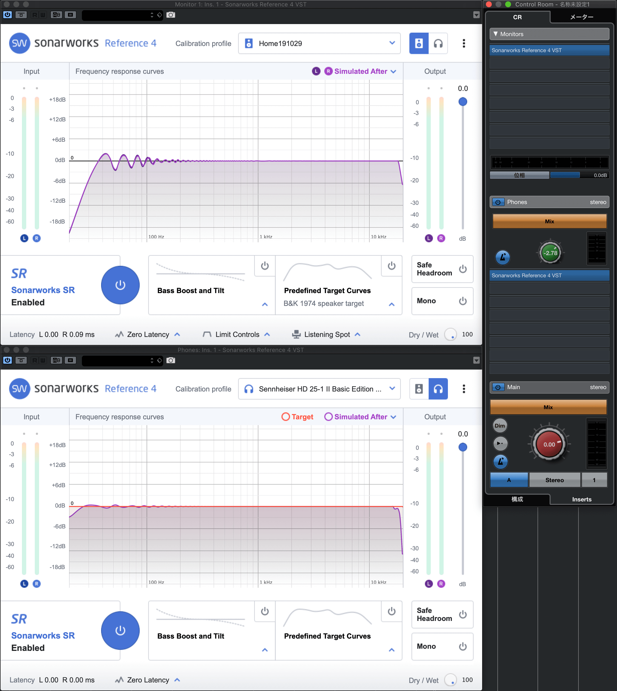Open Sennheiser HD 25-1 II profile dropdown

[319, 389]
